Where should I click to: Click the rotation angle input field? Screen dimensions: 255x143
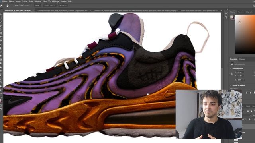(240, 80)
